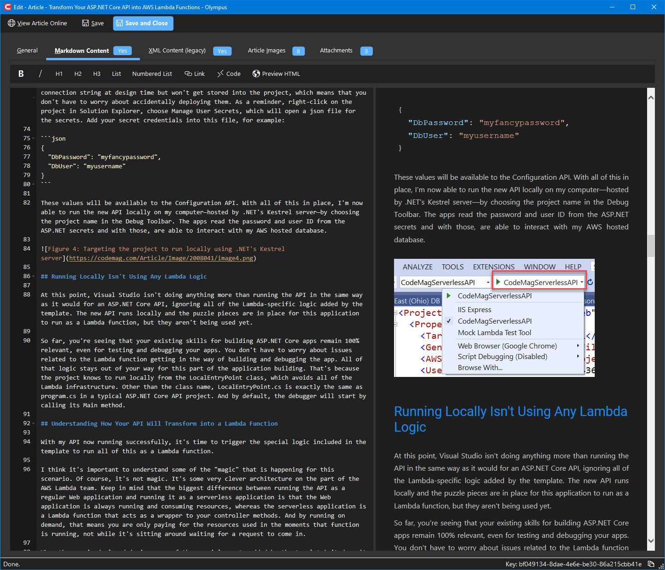Viewport: 665px width, 570px height.
Task: Apply H2 heading formatting
Action: [x=78, y=74]
